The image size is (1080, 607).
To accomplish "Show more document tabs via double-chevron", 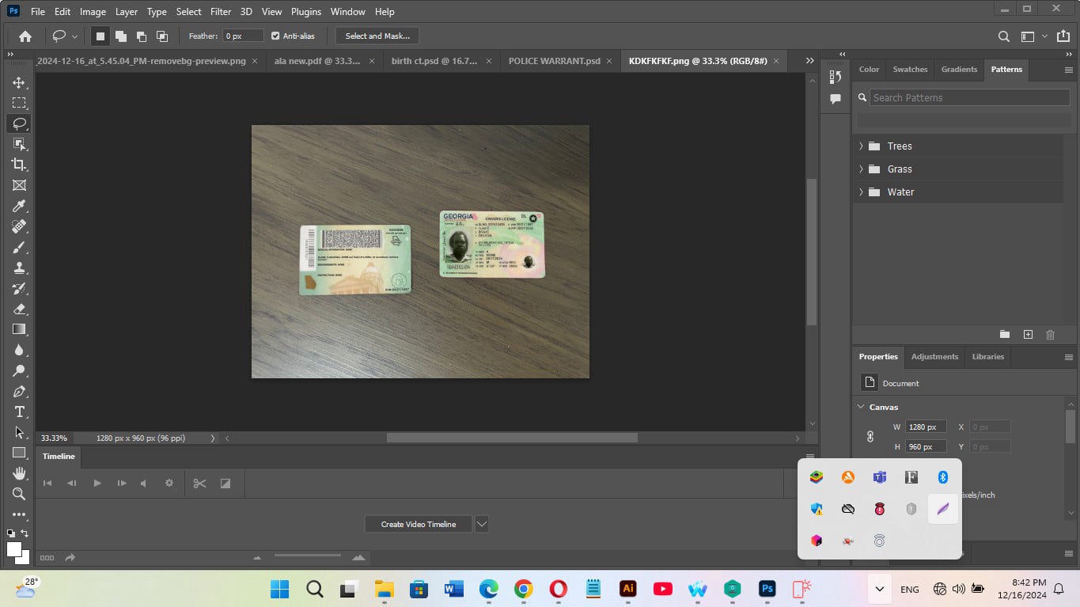I will click(x=809, y=61).
